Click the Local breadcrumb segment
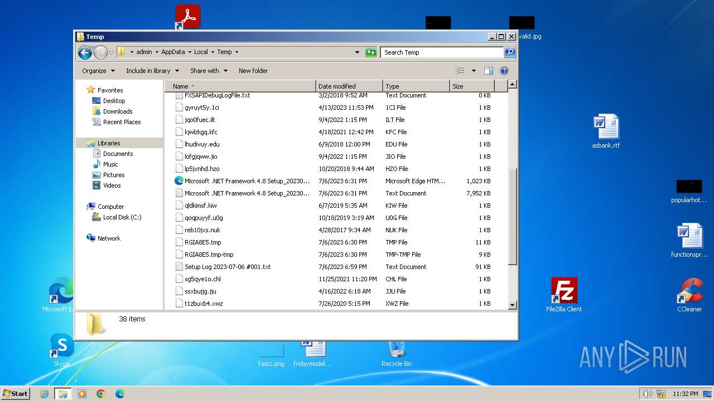Viewport: 714px width, 401px height. click(201, 52)
